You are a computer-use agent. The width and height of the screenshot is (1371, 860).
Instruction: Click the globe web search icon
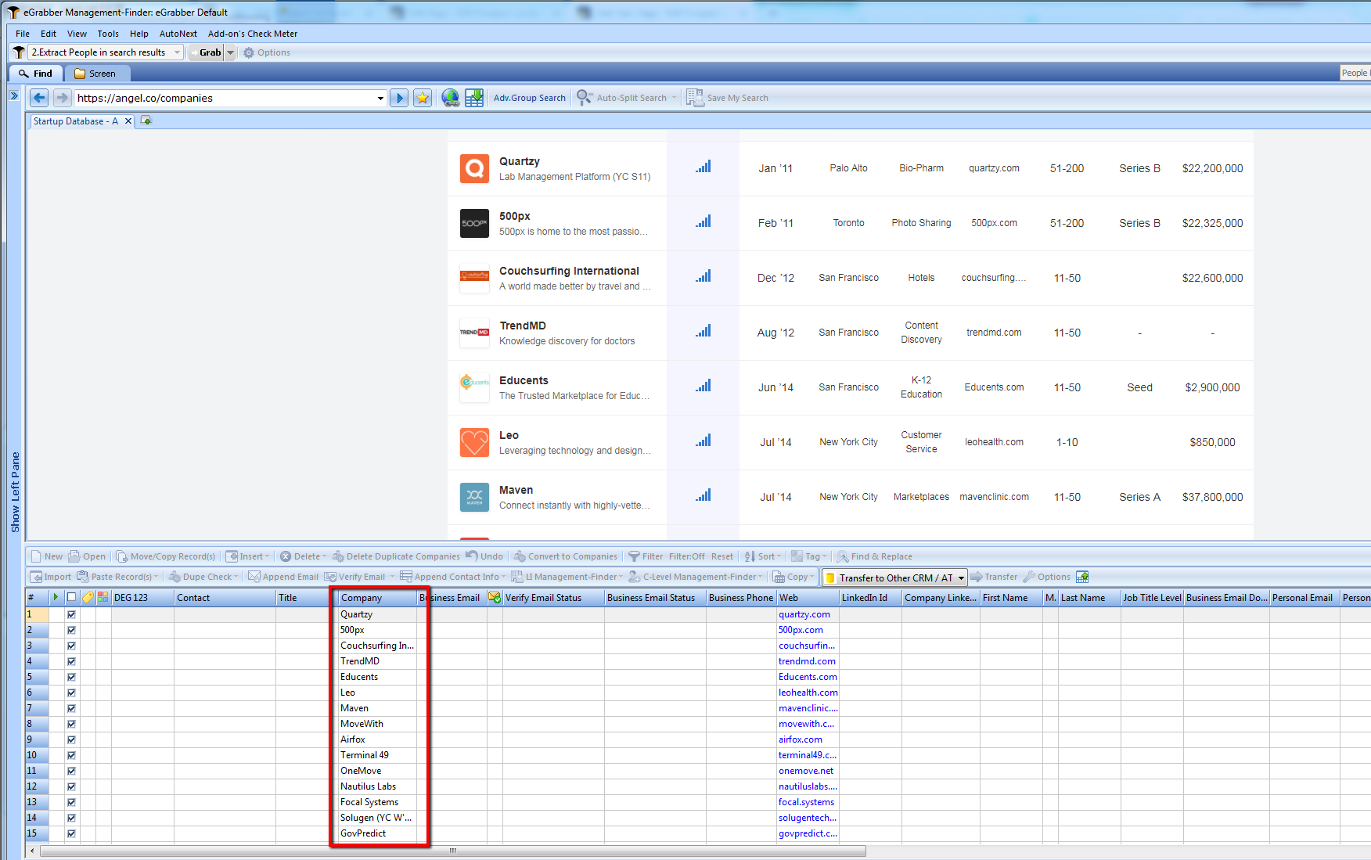(450, 98)
